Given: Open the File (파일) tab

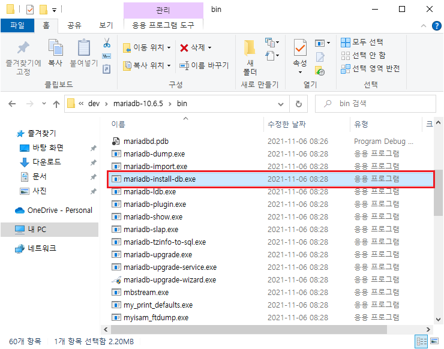Looking at the screenshot, I should pos(17,25).
